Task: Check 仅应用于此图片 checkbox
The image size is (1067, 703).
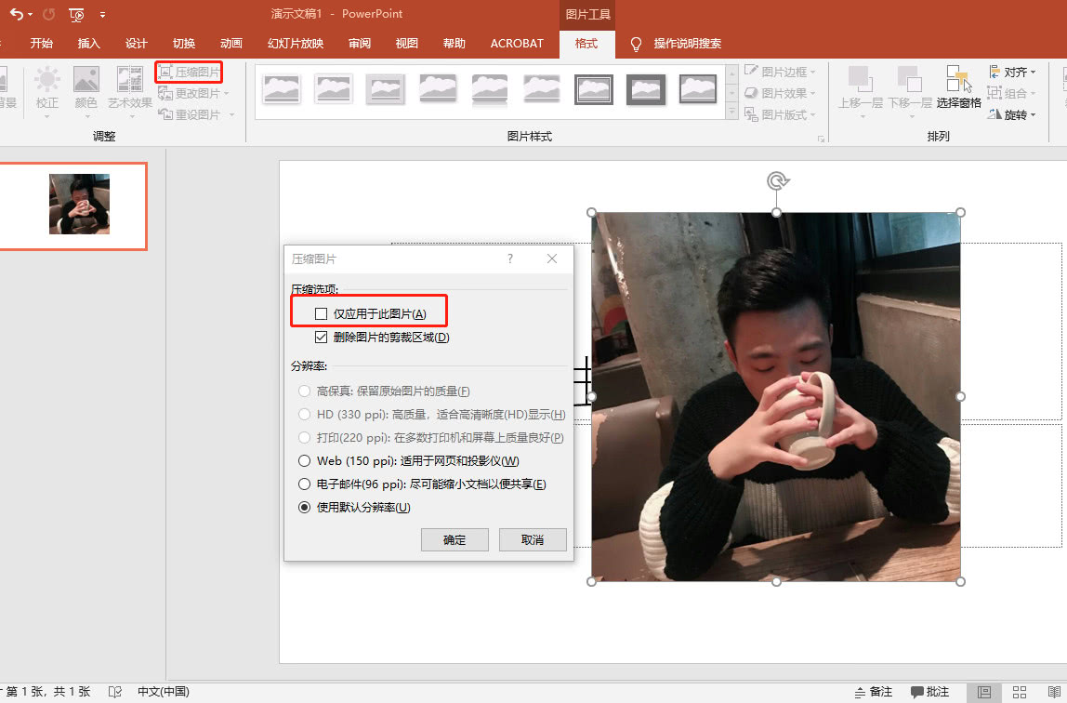Action: [322, 313]
